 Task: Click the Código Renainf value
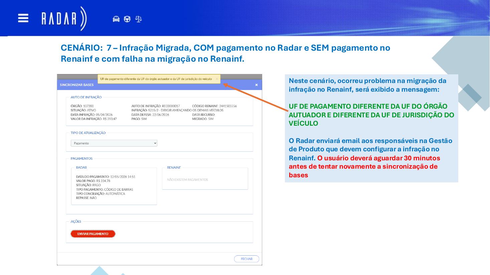(228, 106)
